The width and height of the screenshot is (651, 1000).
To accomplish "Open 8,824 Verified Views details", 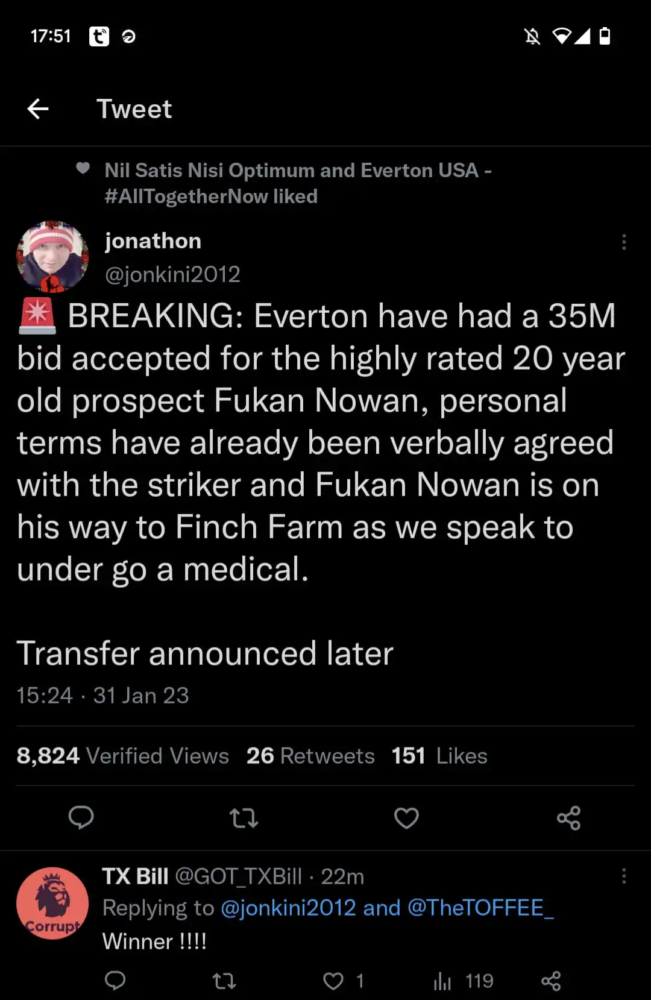I will coord(122,756).
